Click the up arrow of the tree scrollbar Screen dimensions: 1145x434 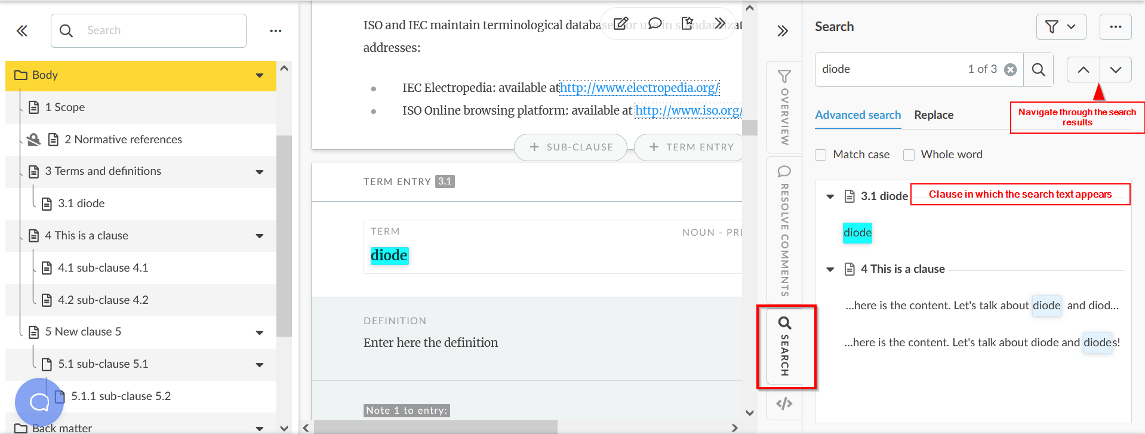284,68
